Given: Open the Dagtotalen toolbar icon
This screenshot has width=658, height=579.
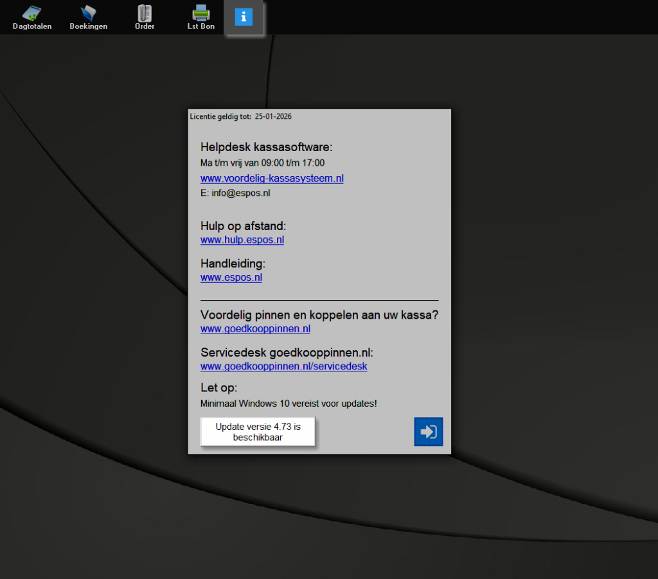Looking at the screenshot, I should point(32,17).
